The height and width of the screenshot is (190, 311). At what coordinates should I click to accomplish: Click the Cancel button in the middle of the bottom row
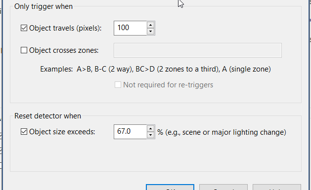click(223, 187)
